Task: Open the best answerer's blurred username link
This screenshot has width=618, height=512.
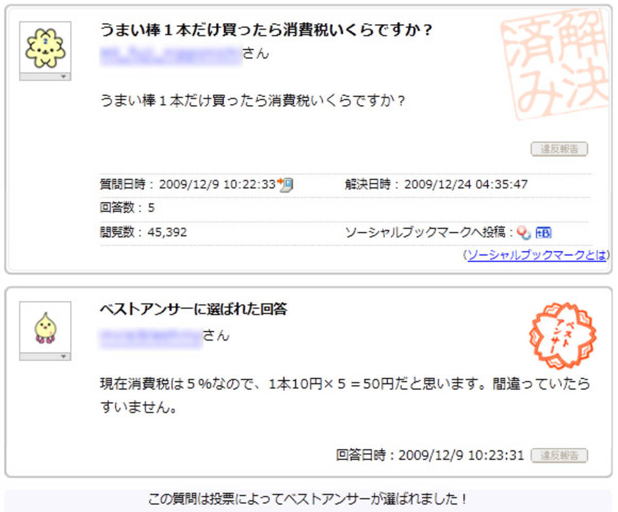Action: 151,336
